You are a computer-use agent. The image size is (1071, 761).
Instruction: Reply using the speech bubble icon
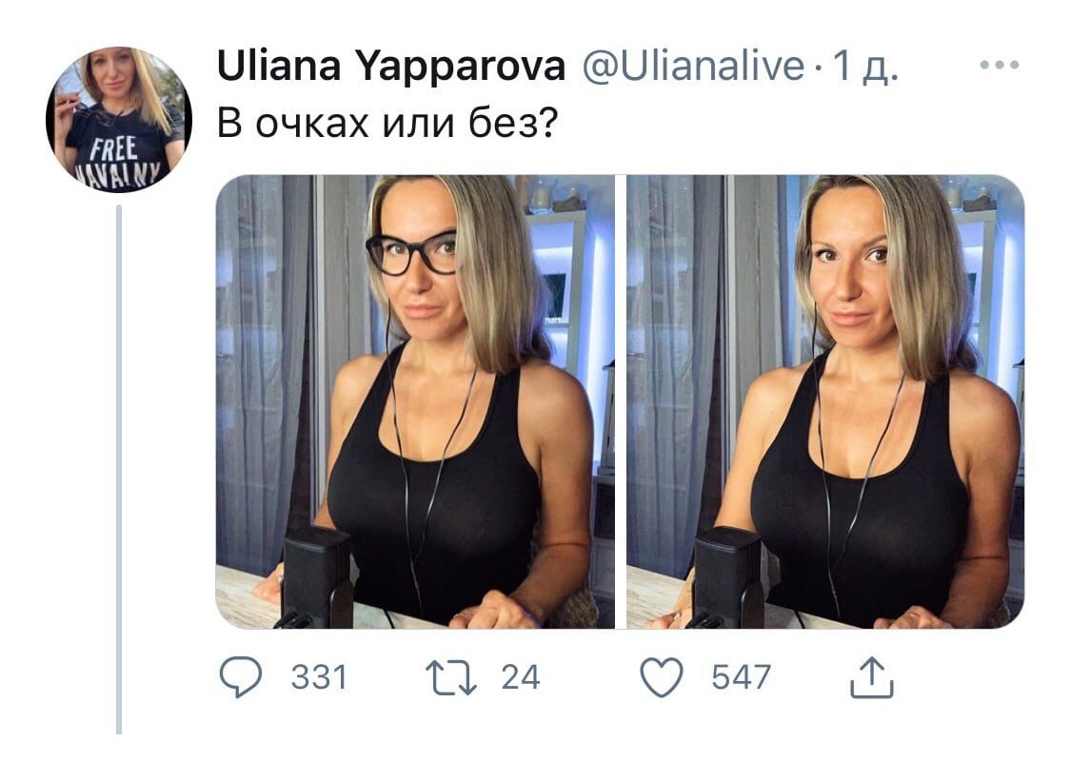coord(241,676)
